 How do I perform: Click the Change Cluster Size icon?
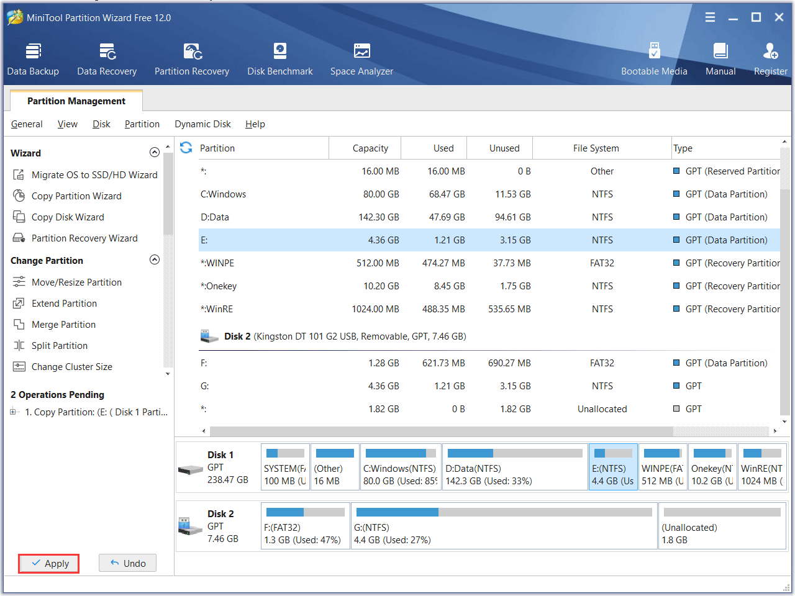click(x=19, y=367)
